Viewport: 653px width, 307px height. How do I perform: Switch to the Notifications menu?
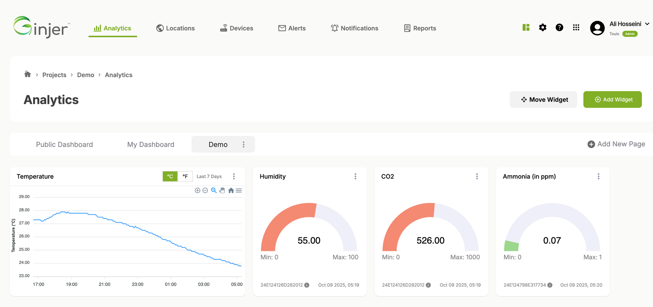pyautogui.click(x=354, y=28)
